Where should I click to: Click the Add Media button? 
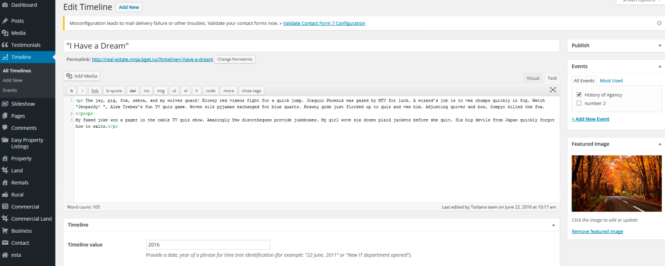coord(82,76)
